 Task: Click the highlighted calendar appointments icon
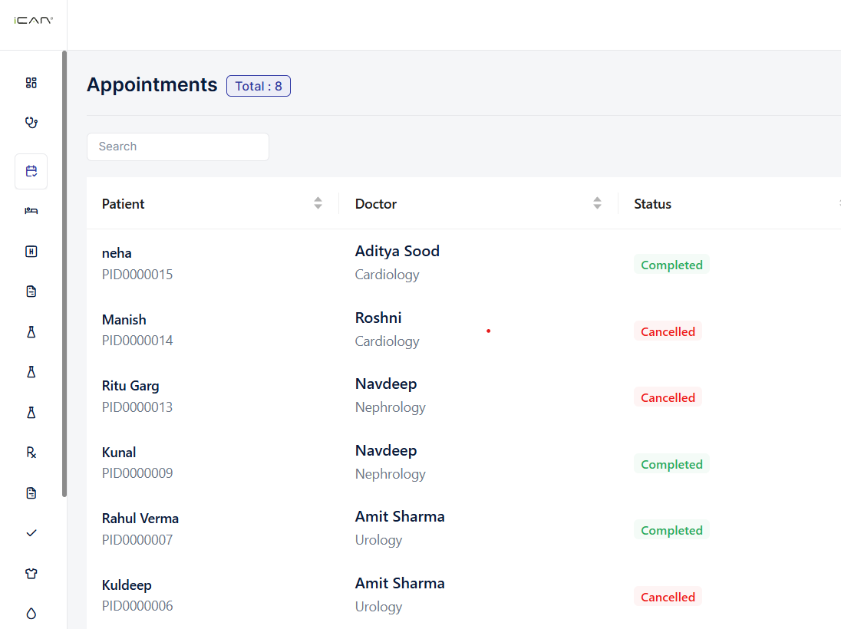31,171
